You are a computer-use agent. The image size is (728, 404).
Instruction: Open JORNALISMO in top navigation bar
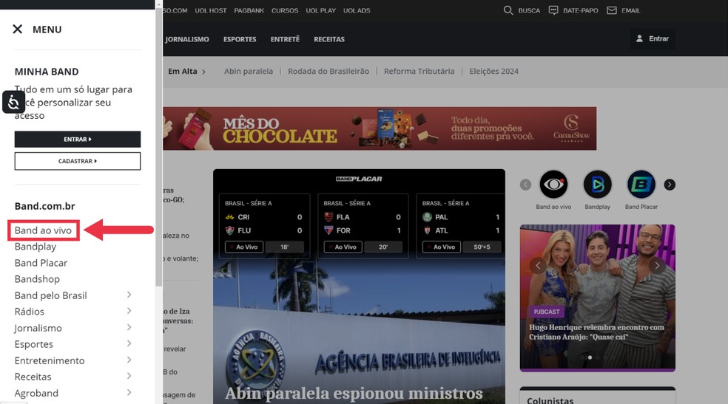click(186, 39)
